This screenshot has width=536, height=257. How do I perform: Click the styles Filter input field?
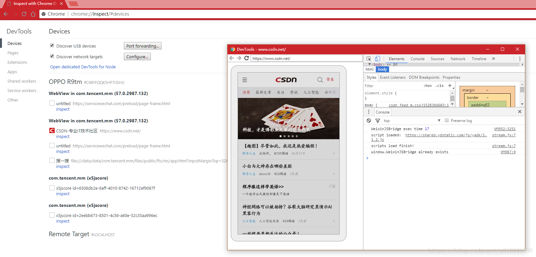393,86
